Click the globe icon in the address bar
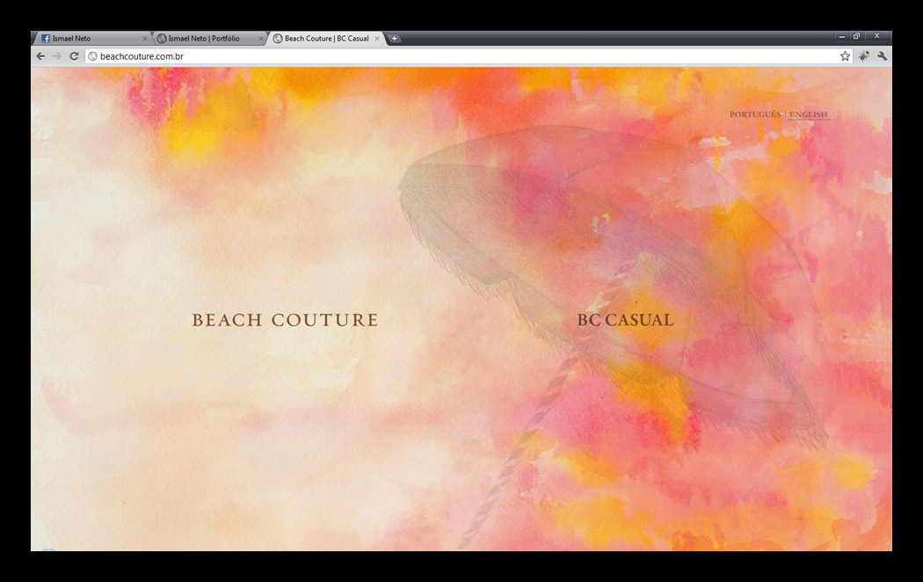The width and height of the screenshot is (923, 582). coord(92,56)
